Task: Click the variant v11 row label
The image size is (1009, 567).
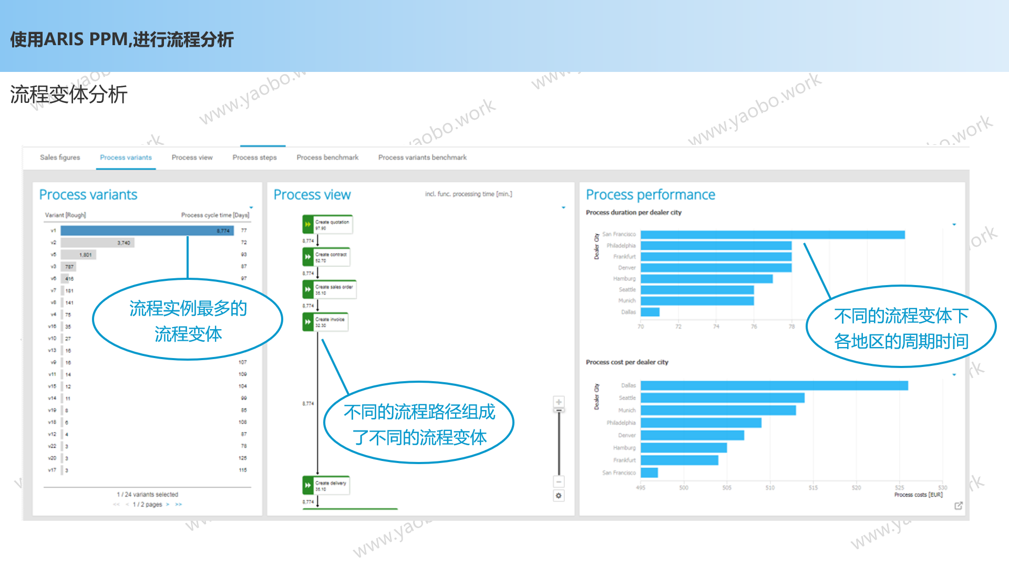Action: pyautogui.click(x=52, y=374)
